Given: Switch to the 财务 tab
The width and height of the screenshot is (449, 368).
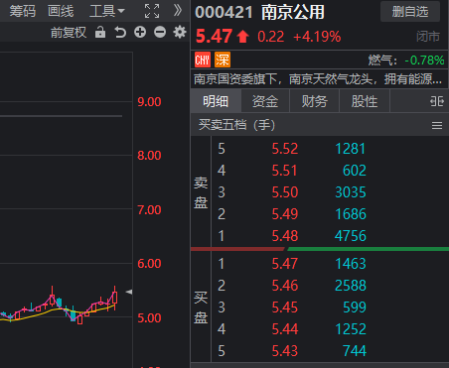Looking at the screenshot, I should [314, 101].
